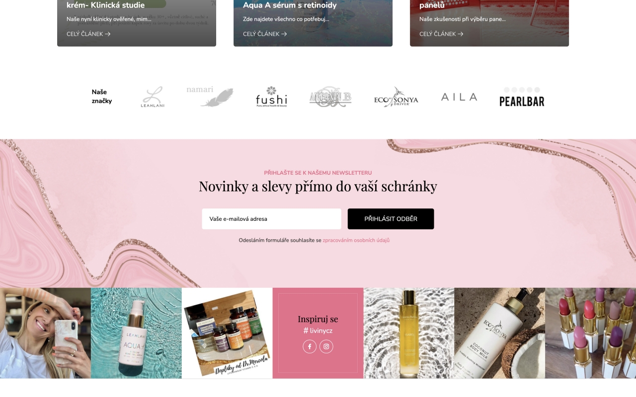The image size is (636, 397).
Task: Open Celý článek for Klinická studie article
Action: point(88,34)
